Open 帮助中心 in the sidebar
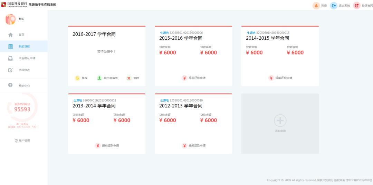The height and width of the screenshot is (185, 373). [x=24, y=86]
